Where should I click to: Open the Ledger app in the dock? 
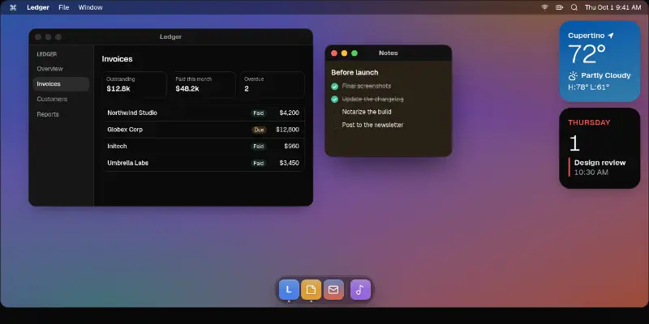coord(289,290)
